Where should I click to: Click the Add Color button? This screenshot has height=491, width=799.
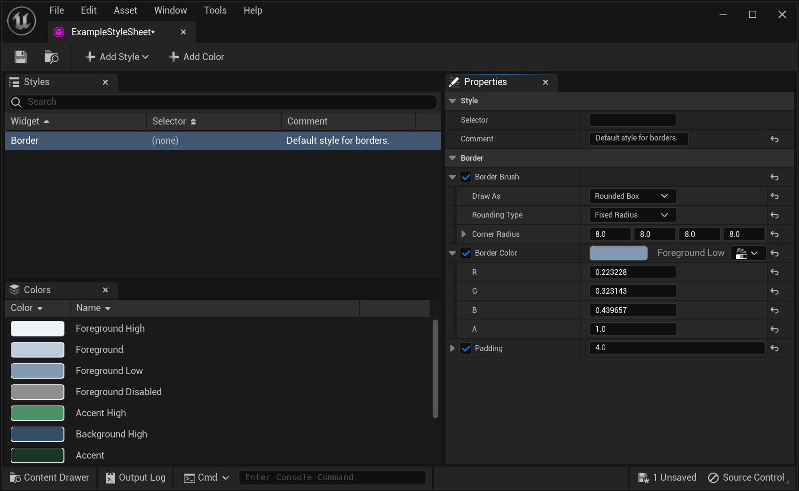(196, 56)
